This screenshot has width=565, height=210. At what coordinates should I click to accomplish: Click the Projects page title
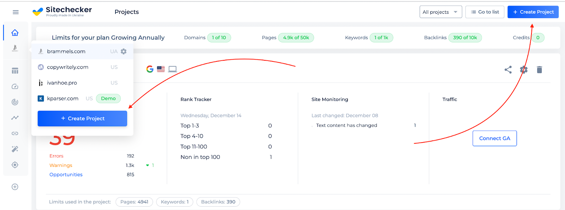[x=127, y=12]
